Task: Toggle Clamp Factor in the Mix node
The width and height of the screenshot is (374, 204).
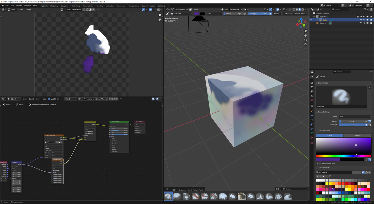Action: (x=86, y=133)
